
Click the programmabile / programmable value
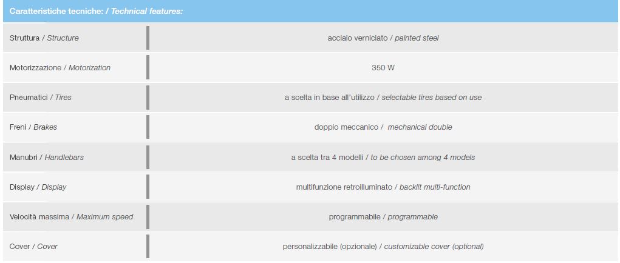383,216
